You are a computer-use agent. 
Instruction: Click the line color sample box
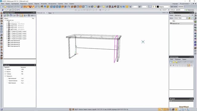click(x=181, y=7)
